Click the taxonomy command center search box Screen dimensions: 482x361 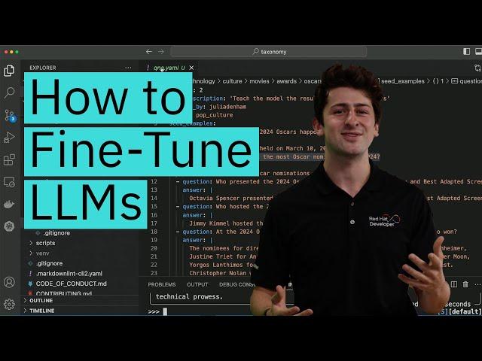(269, 52)
